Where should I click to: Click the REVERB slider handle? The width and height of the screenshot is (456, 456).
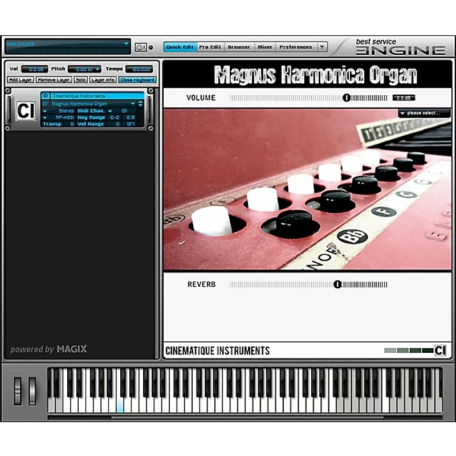[337, 284]
